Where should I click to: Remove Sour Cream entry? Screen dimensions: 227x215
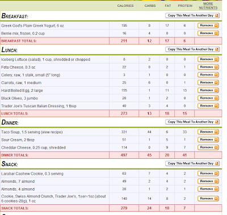tap(208, 140)
